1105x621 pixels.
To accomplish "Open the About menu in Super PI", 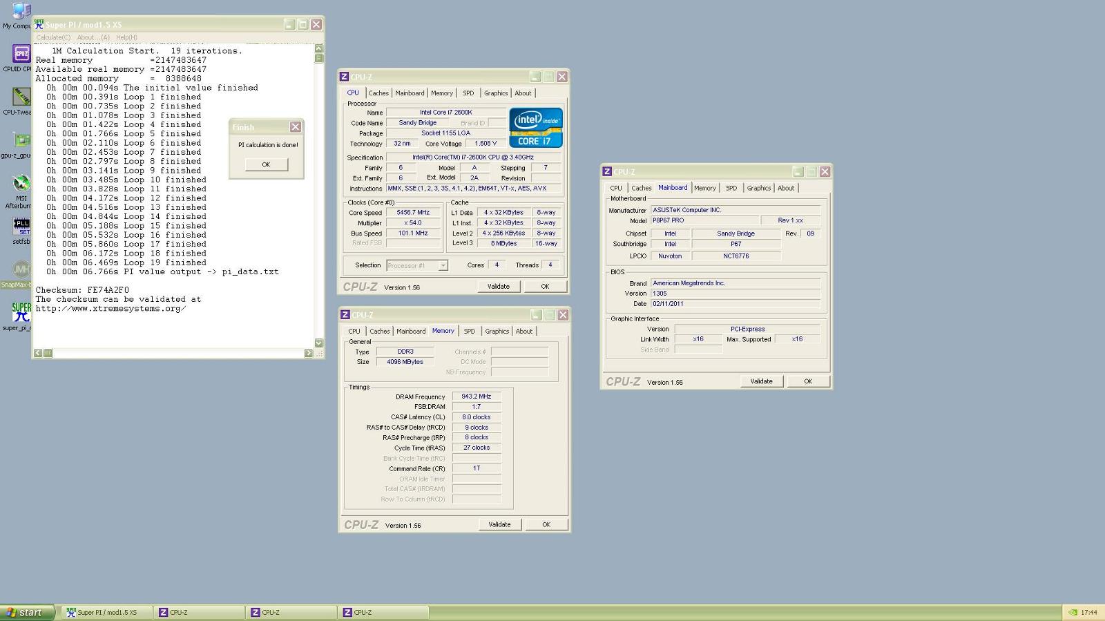I will (x=93, y=37).
